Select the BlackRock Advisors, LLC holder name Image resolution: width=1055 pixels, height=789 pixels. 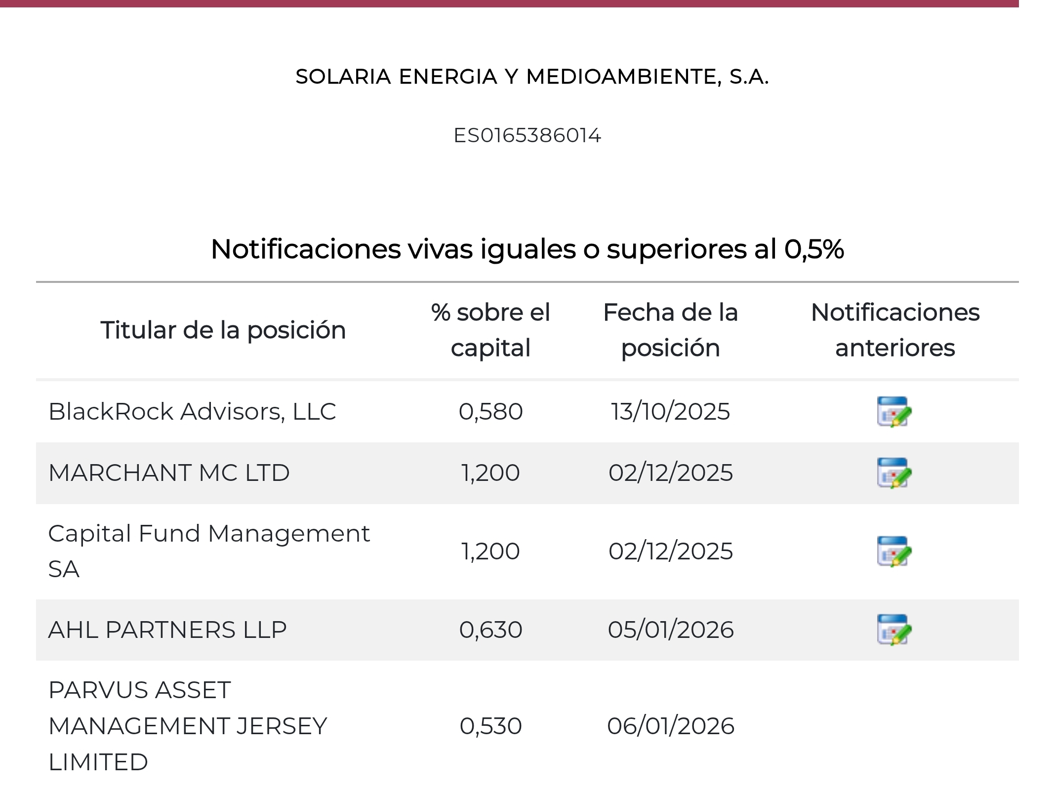(192, 411)
